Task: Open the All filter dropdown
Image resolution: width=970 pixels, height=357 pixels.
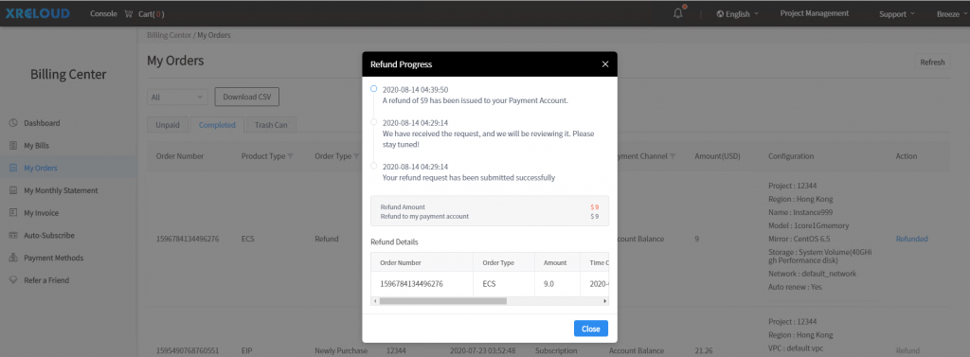Action: 177,98
